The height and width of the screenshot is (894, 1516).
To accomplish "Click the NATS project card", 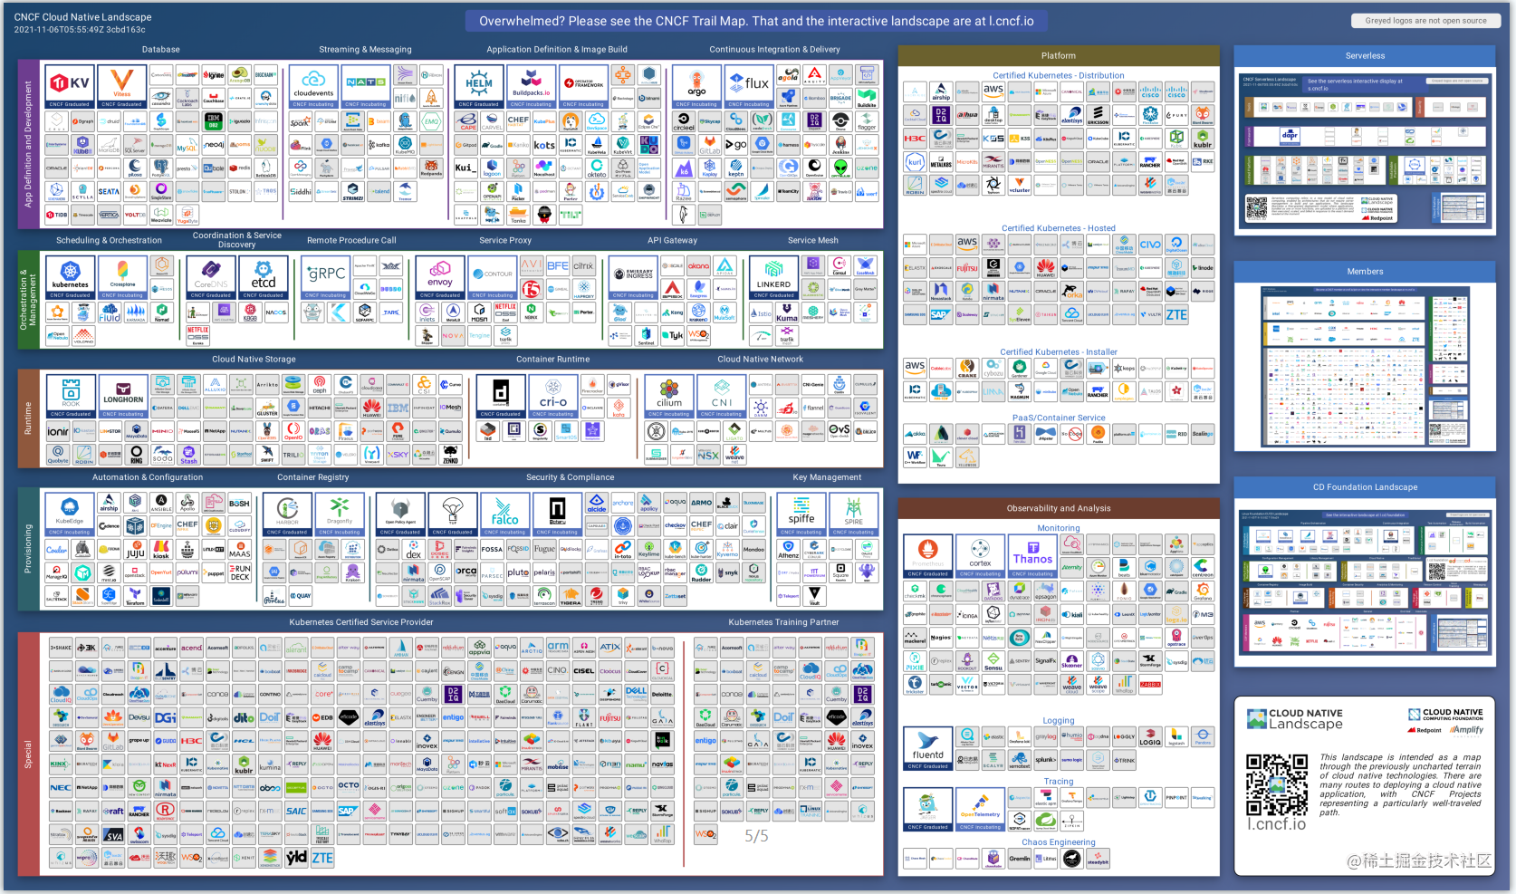I will click(x=366, y=87).
